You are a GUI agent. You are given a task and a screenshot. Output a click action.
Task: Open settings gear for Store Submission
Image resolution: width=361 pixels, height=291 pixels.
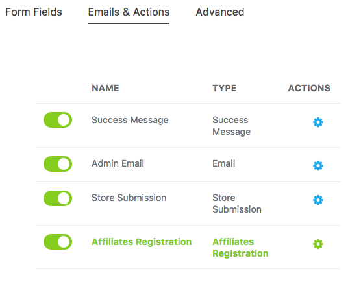[x=318, y=200]
